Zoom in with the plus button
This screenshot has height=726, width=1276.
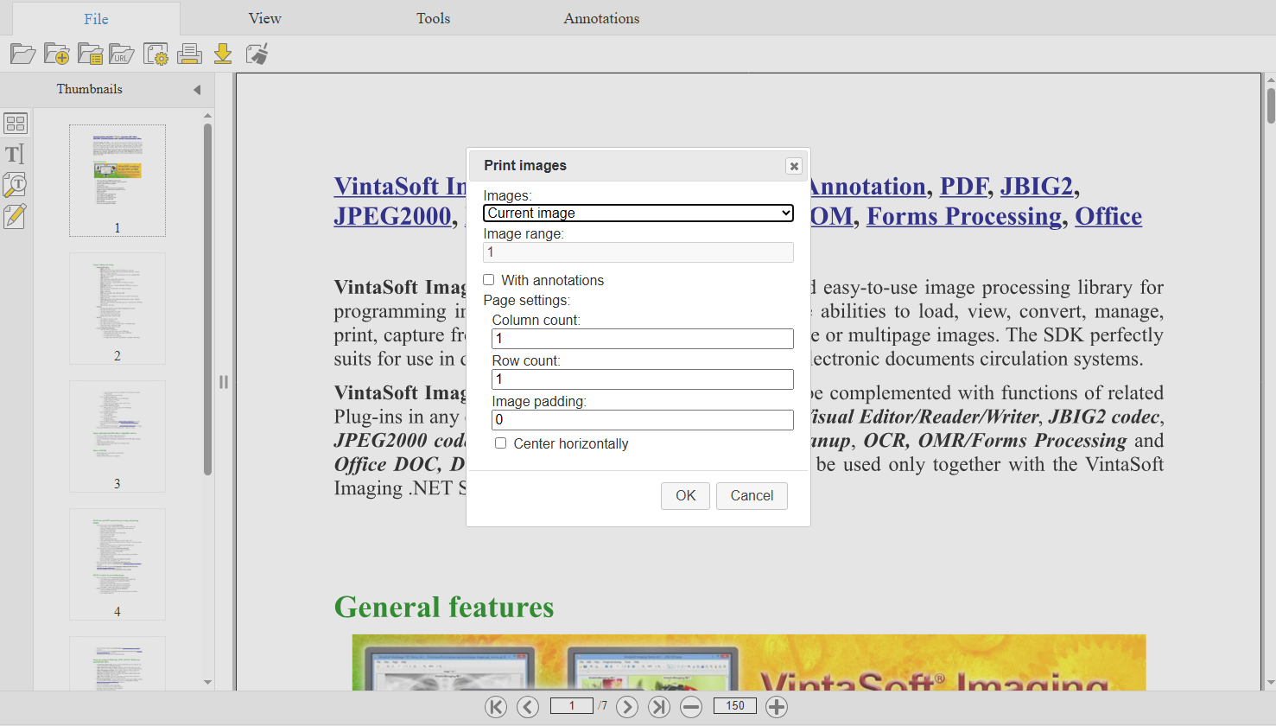pyautogui.click(x=777, y=707)
